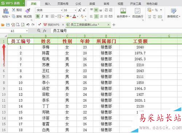Save the workbook with floppy disk icon

point(8,25)
